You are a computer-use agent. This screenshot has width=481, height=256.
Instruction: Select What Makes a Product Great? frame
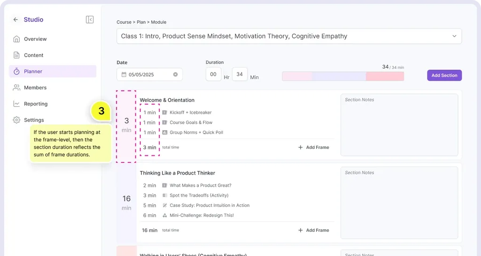200,185
